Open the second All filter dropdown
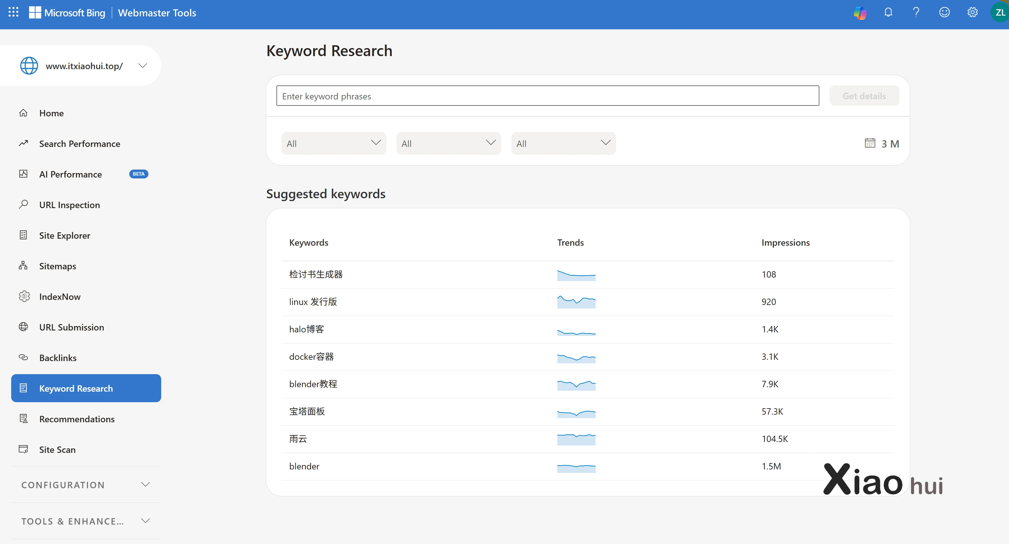Image resolution: width=1009 pixels, height=544 pixels. pyautogui.click(x=448, y=143)
